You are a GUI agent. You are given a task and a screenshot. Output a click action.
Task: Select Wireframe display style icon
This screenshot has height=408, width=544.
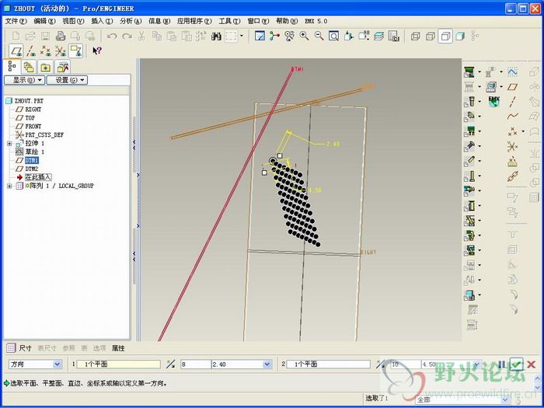pos(415,36)
